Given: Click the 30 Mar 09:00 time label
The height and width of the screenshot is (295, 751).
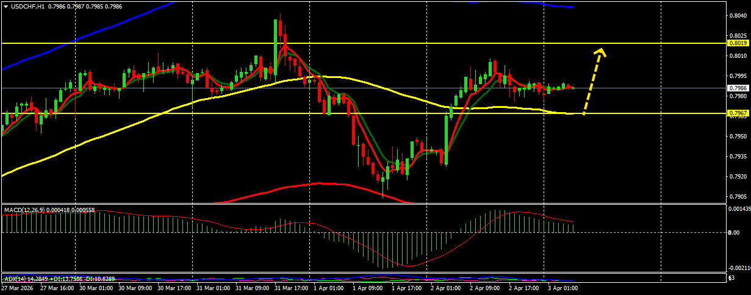Looking at the screenshot, I should pos(135,288).
